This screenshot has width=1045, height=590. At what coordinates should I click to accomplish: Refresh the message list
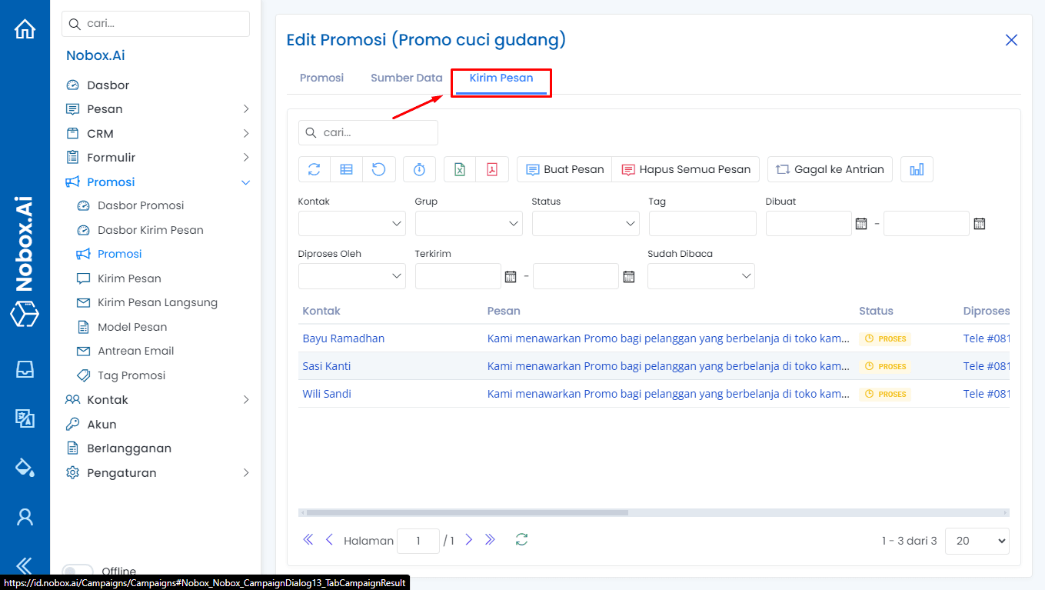(x=314, y=169)
